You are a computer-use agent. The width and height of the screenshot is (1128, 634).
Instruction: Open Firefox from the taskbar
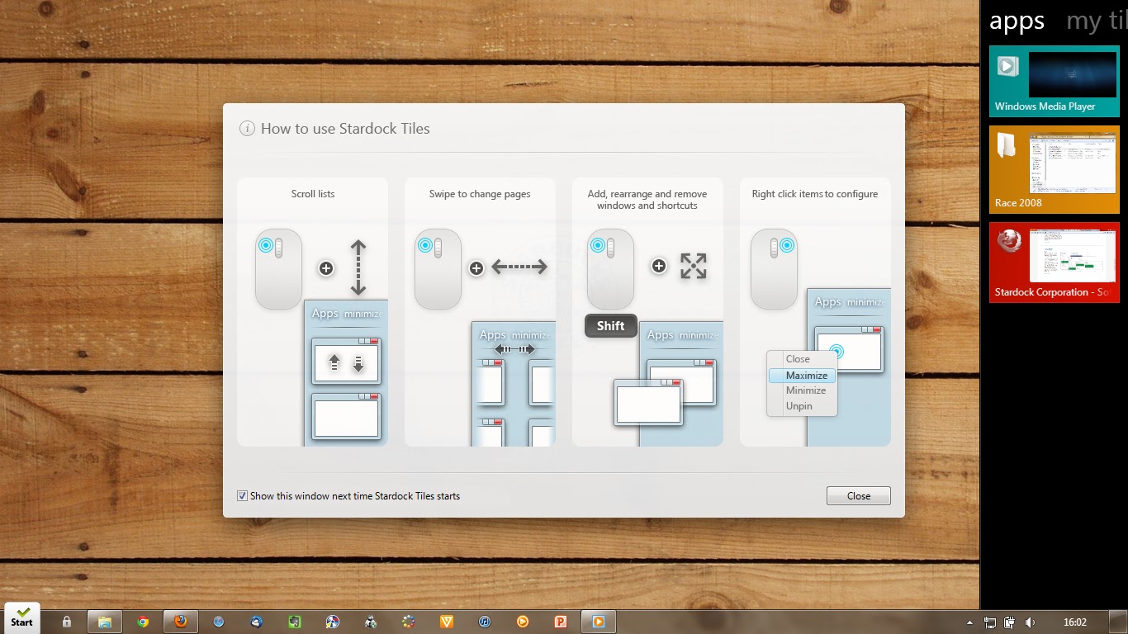[x=180, y=621]
